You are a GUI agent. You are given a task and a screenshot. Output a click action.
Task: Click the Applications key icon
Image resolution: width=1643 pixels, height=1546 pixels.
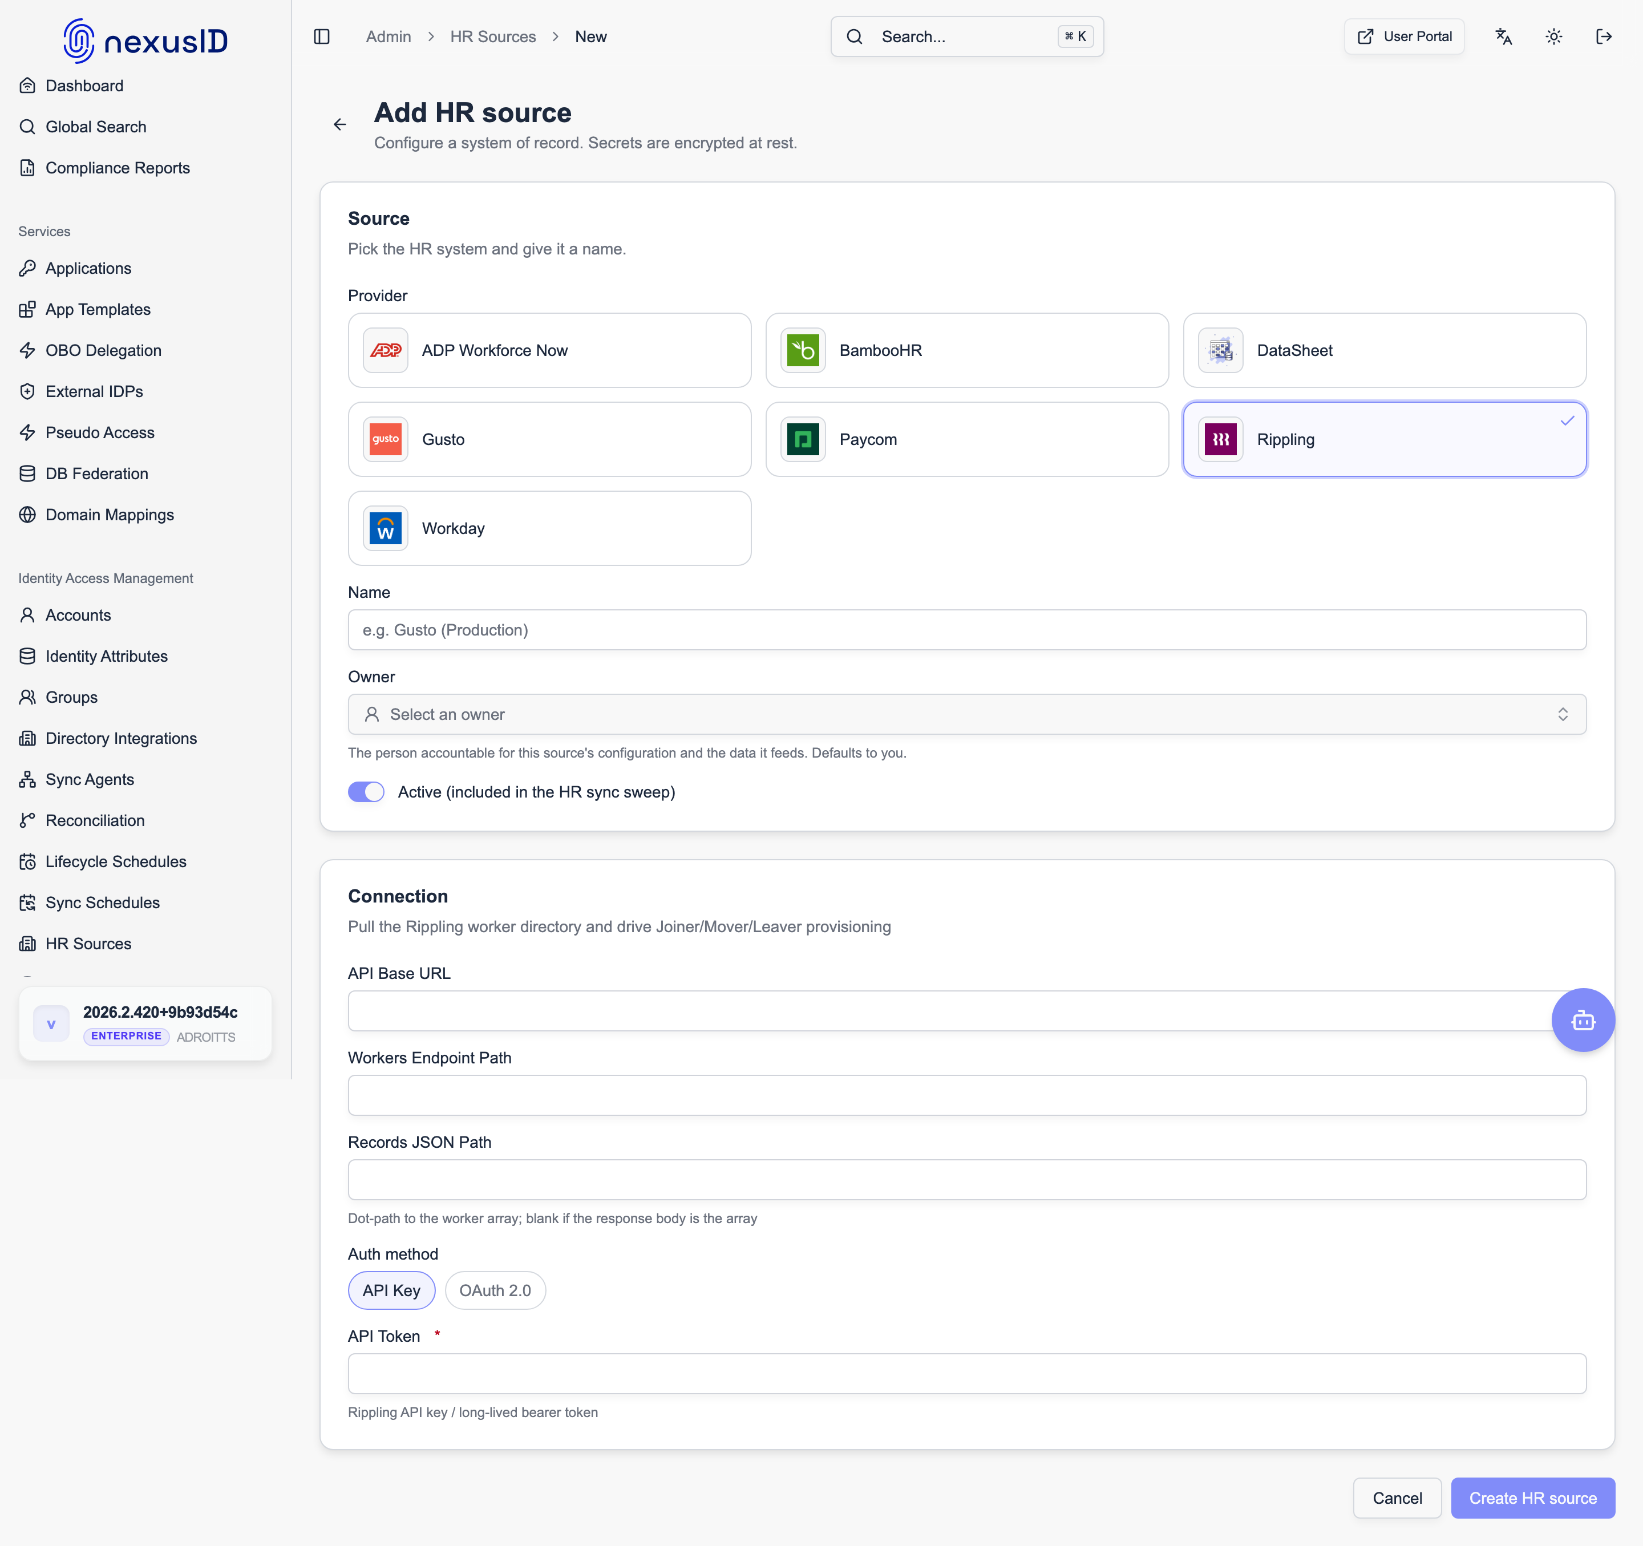tap(27, 269)
